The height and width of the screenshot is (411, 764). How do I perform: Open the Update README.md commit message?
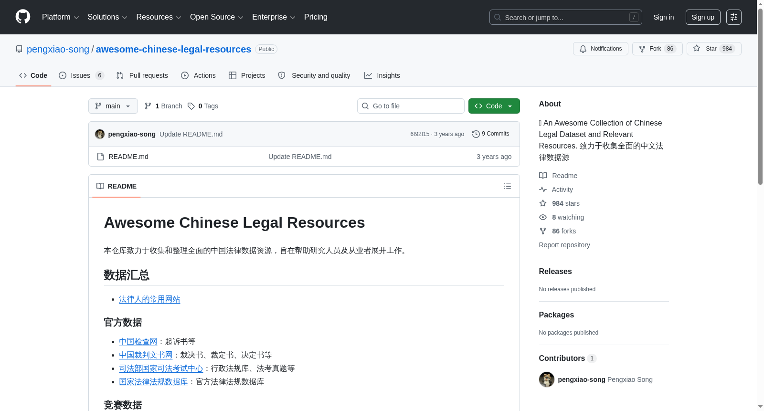coord(191,134)
